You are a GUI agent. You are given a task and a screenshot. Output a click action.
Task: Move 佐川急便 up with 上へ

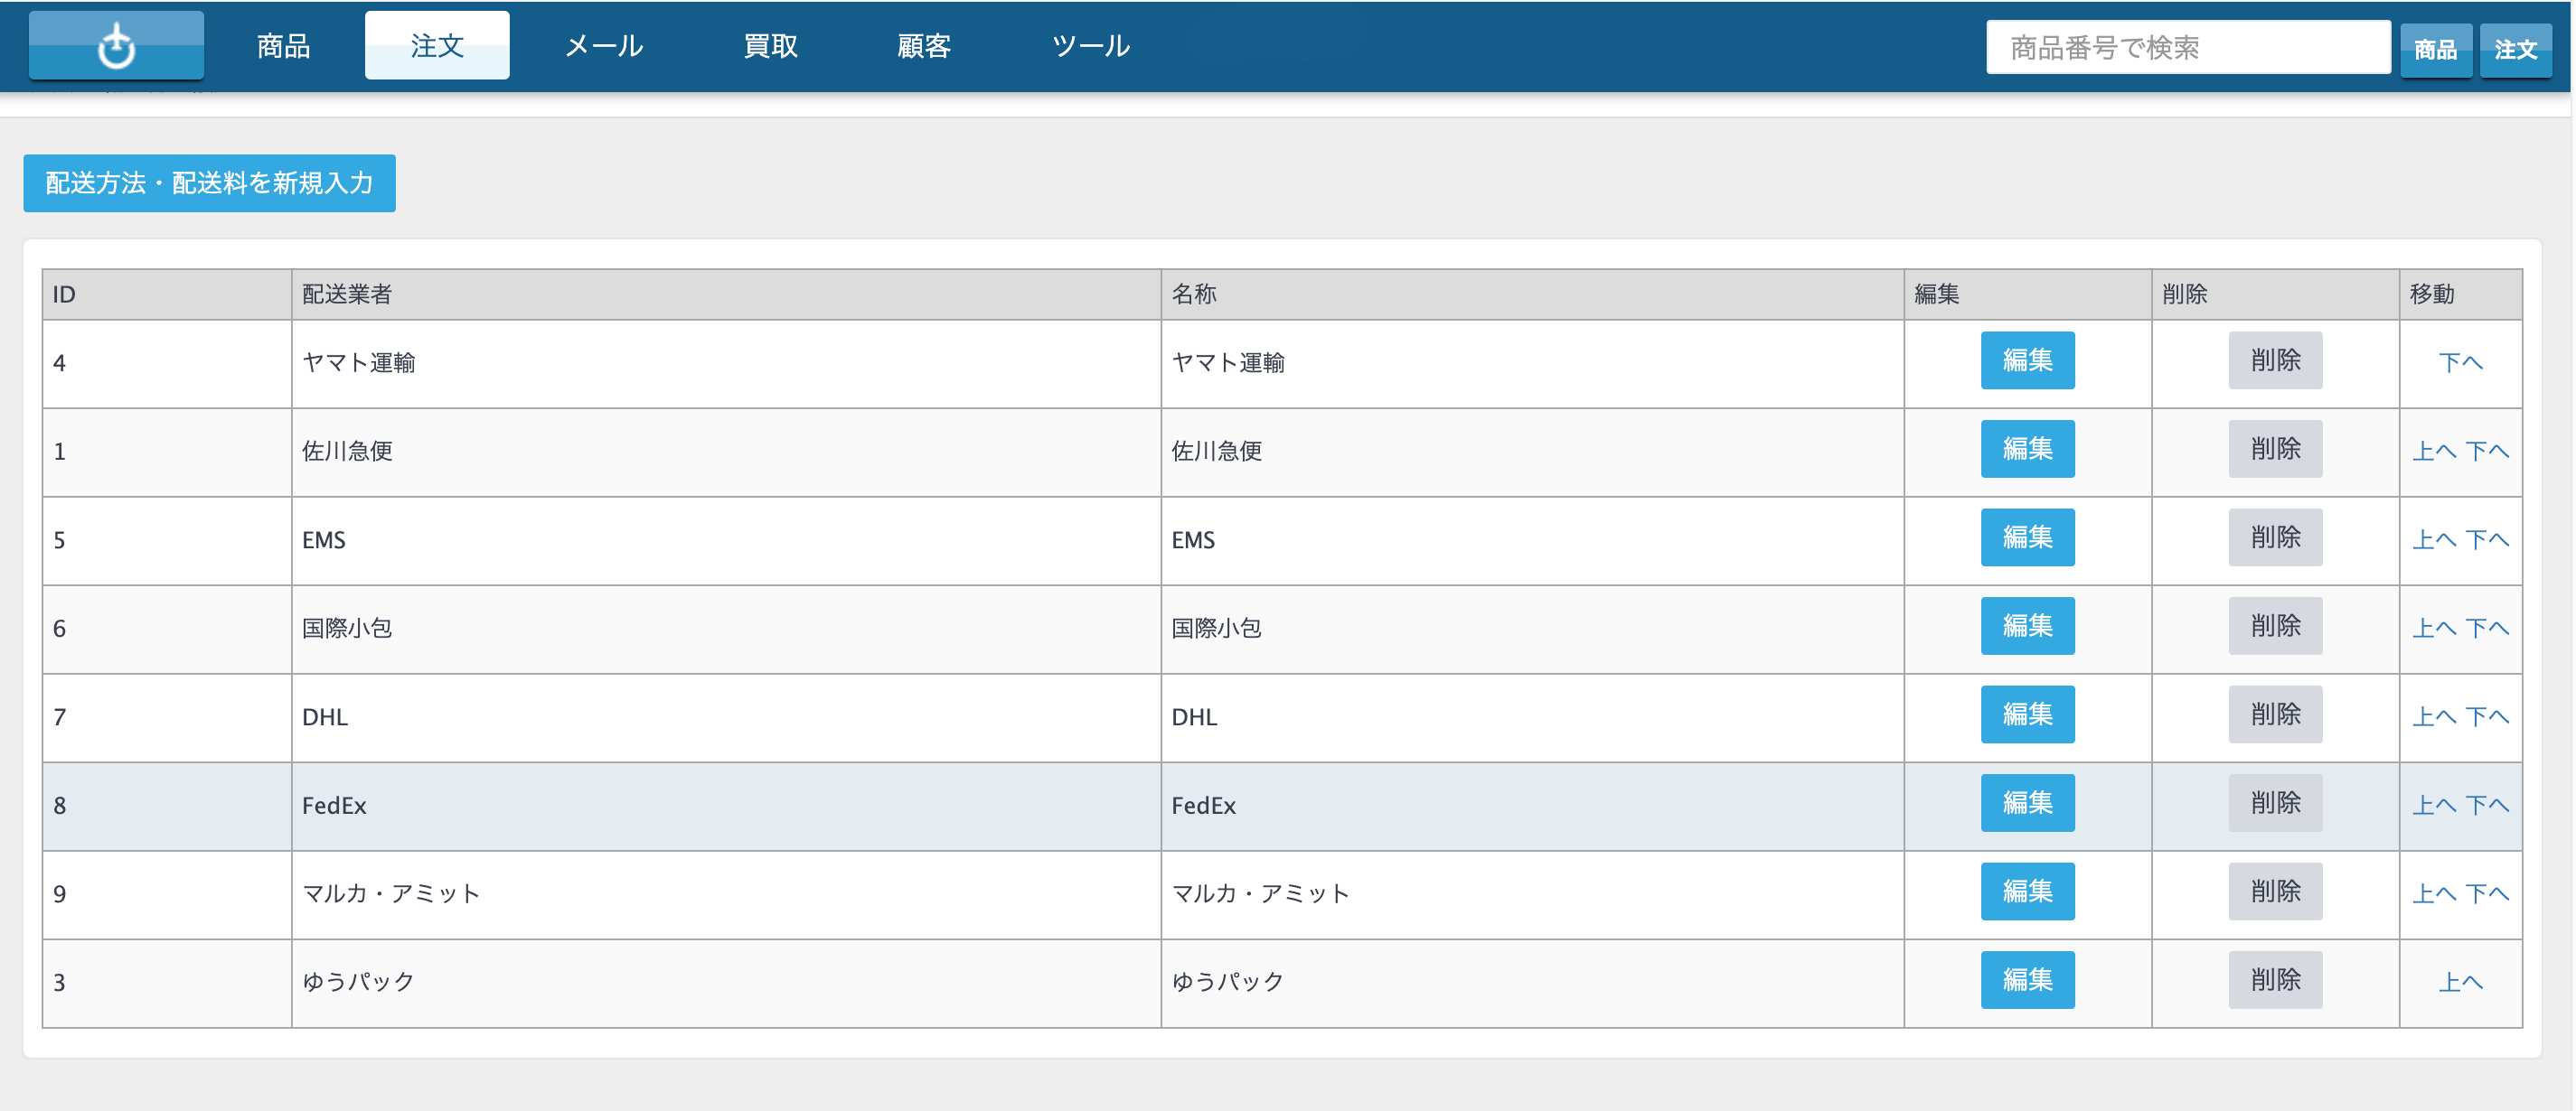(x=2434, y=452)
